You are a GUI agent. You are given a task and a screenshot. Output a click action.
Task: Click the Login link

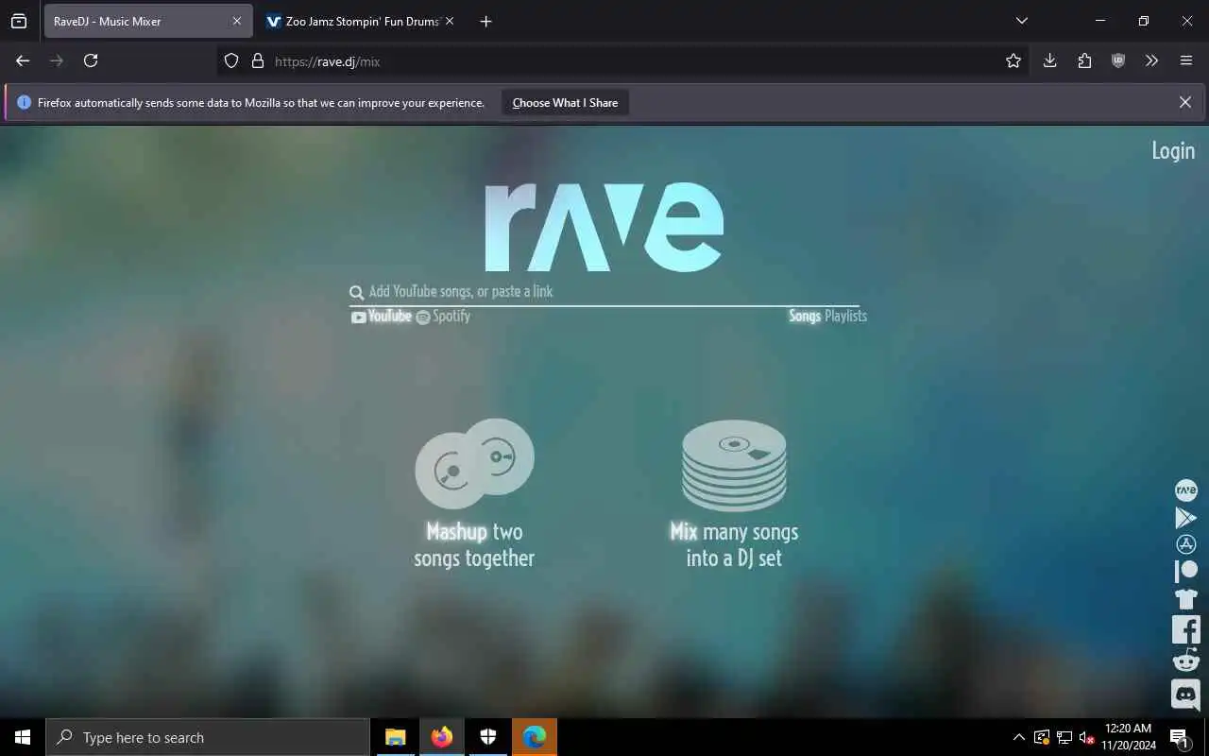click(1173, 151)
